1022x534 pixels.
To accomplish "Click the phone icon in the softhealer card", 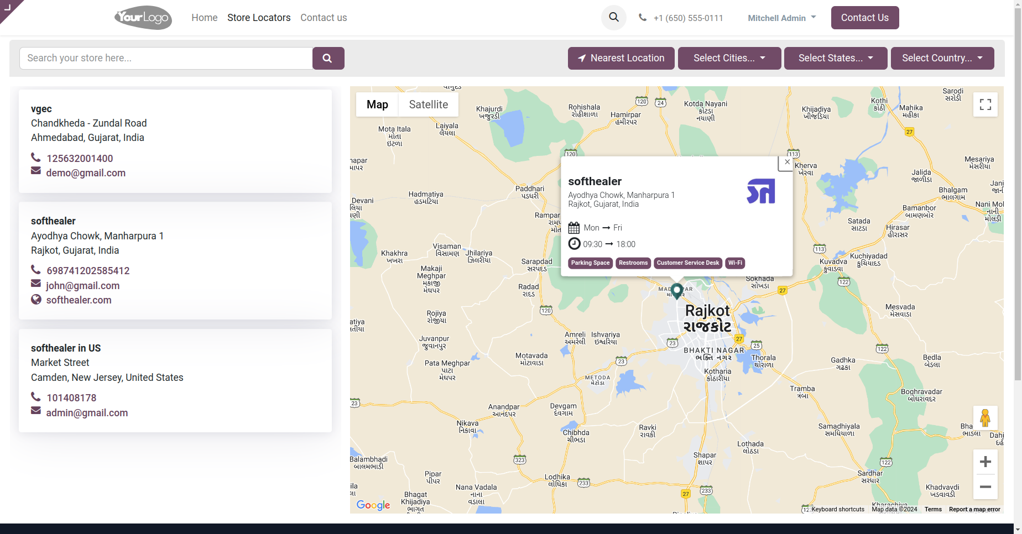I will pyautogui.click(x=36, y=270).
